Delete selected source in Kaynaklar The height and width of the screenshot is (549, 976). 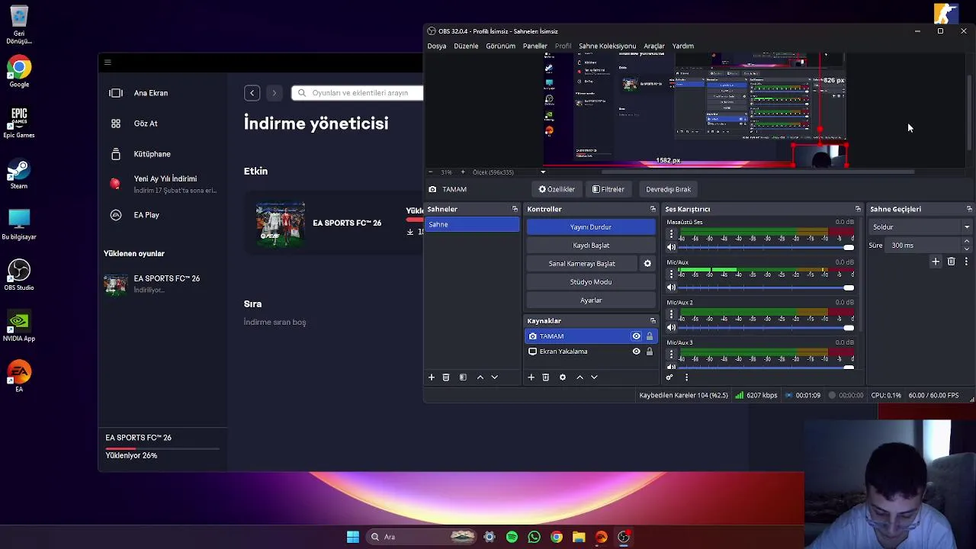tap(546, 377)
